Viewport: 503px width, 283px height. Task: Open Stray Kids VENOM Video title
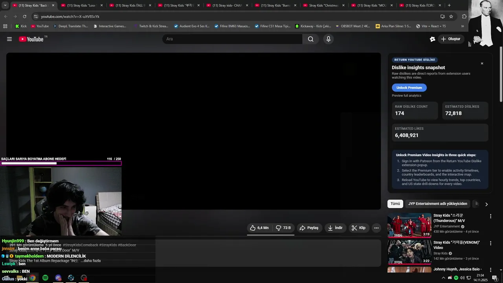click(x=457, y=245)
